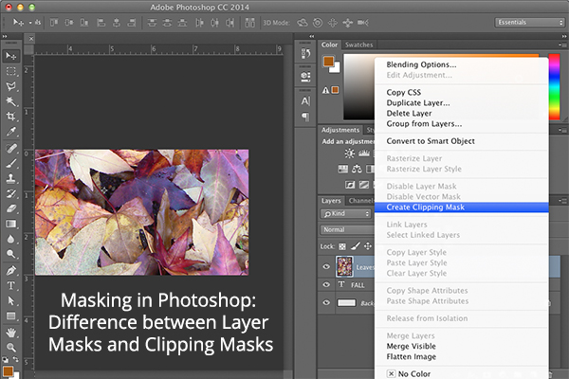Viewport: 569px width, 379px height.
Task: Select the Horizontal Type tool
Action: (x=10, y=286)
